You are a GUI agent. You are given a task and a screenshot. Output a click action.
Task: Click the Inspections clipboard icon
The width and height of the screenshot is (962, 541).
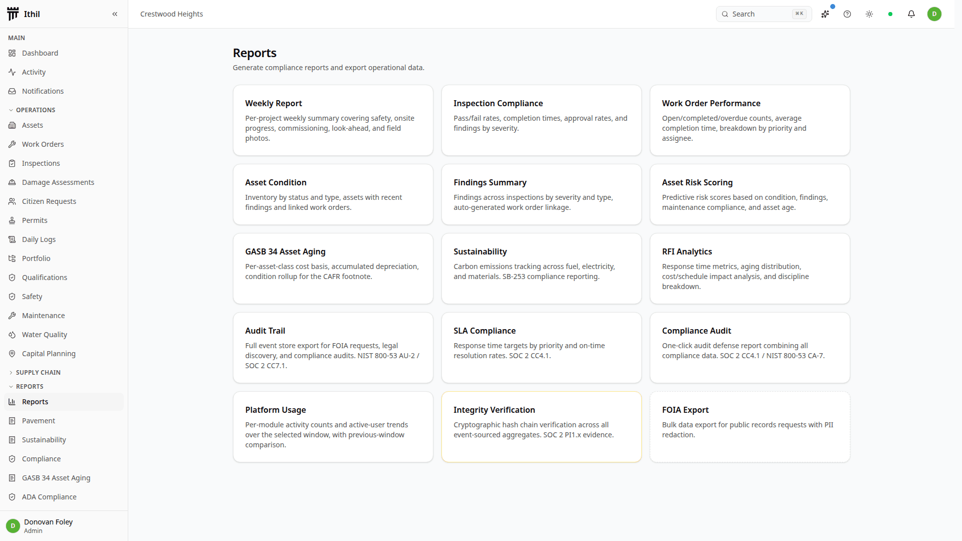point(12,163)
